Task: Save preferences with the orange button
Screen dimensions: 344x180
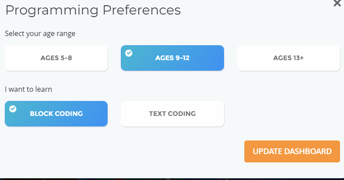Action: pos(292,151)
